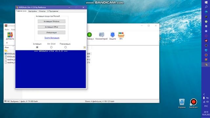Open Комментарий tool in WinRAR toolbar
The width and height of the screenshot is (210, 118).
pos(101,36)
